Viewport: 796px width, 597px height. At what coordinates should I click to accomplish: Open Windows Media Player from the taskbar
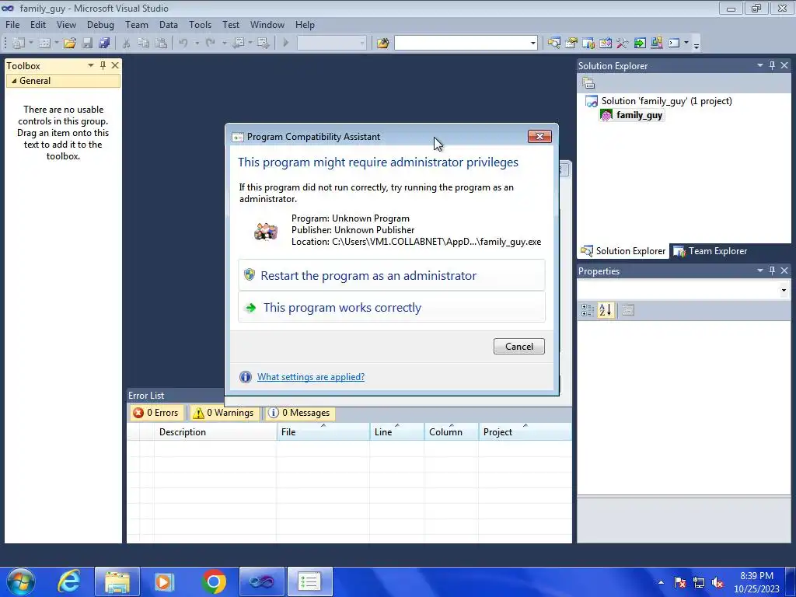(163, 581)
